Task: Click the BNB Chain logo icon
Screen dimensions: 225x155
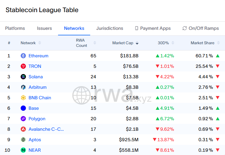Action: tap(23, 98)
